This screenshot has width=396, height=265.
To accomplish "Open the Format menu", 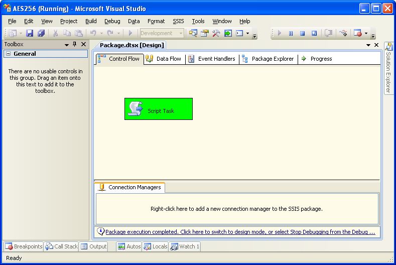I will (156, 21).
